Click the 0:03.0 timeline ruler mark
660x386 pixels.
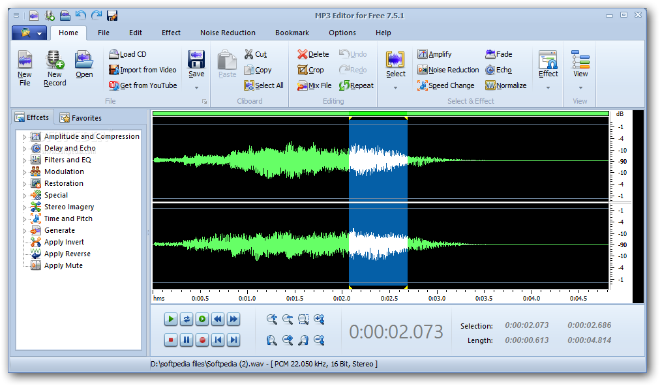click(x=437, y=298)
